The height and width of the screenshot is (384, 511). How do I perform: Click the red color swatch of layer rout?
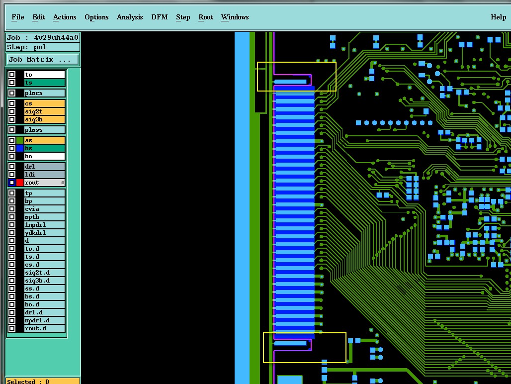[20, 183]
